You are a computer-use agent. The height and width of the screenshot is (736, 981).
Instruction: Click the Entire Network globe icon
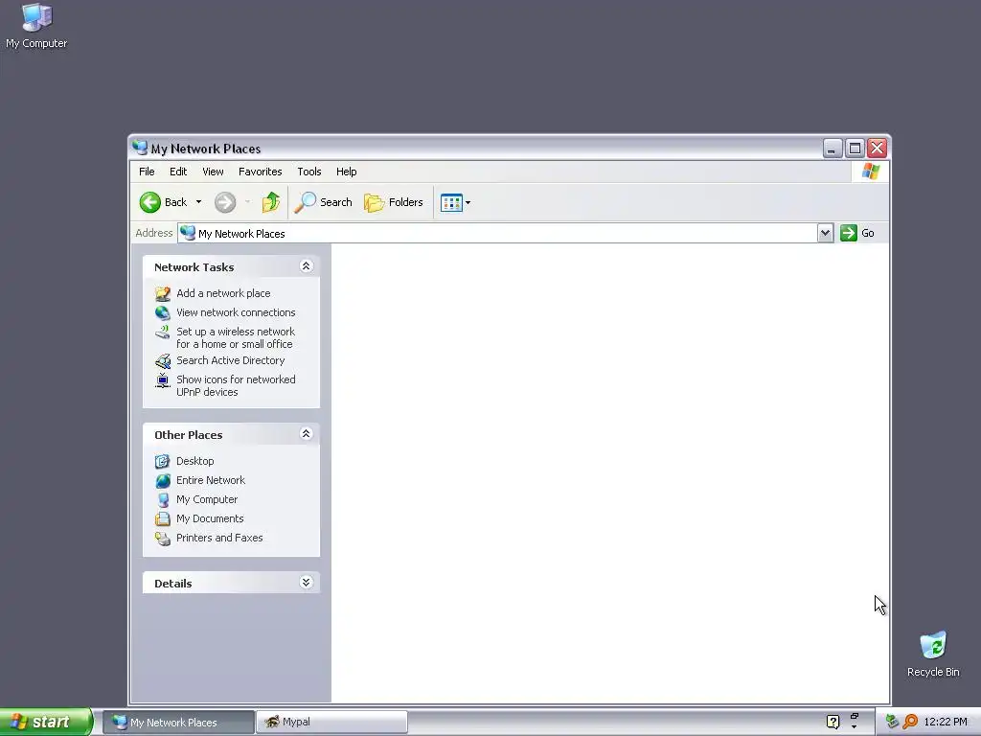pos(163,481)
